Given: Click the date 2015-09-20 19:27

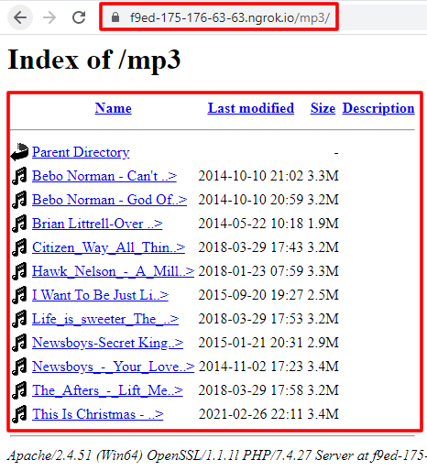Looking at the screenshot, I should point(251,295).
